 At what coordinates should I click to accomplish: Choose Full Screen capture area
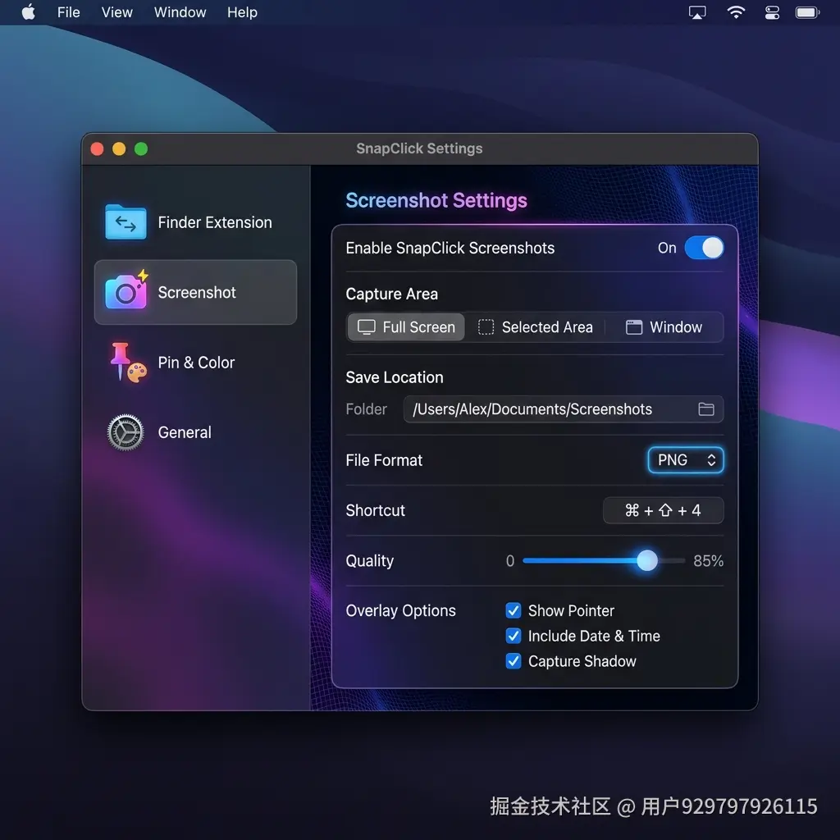click(x=406, y=327)
